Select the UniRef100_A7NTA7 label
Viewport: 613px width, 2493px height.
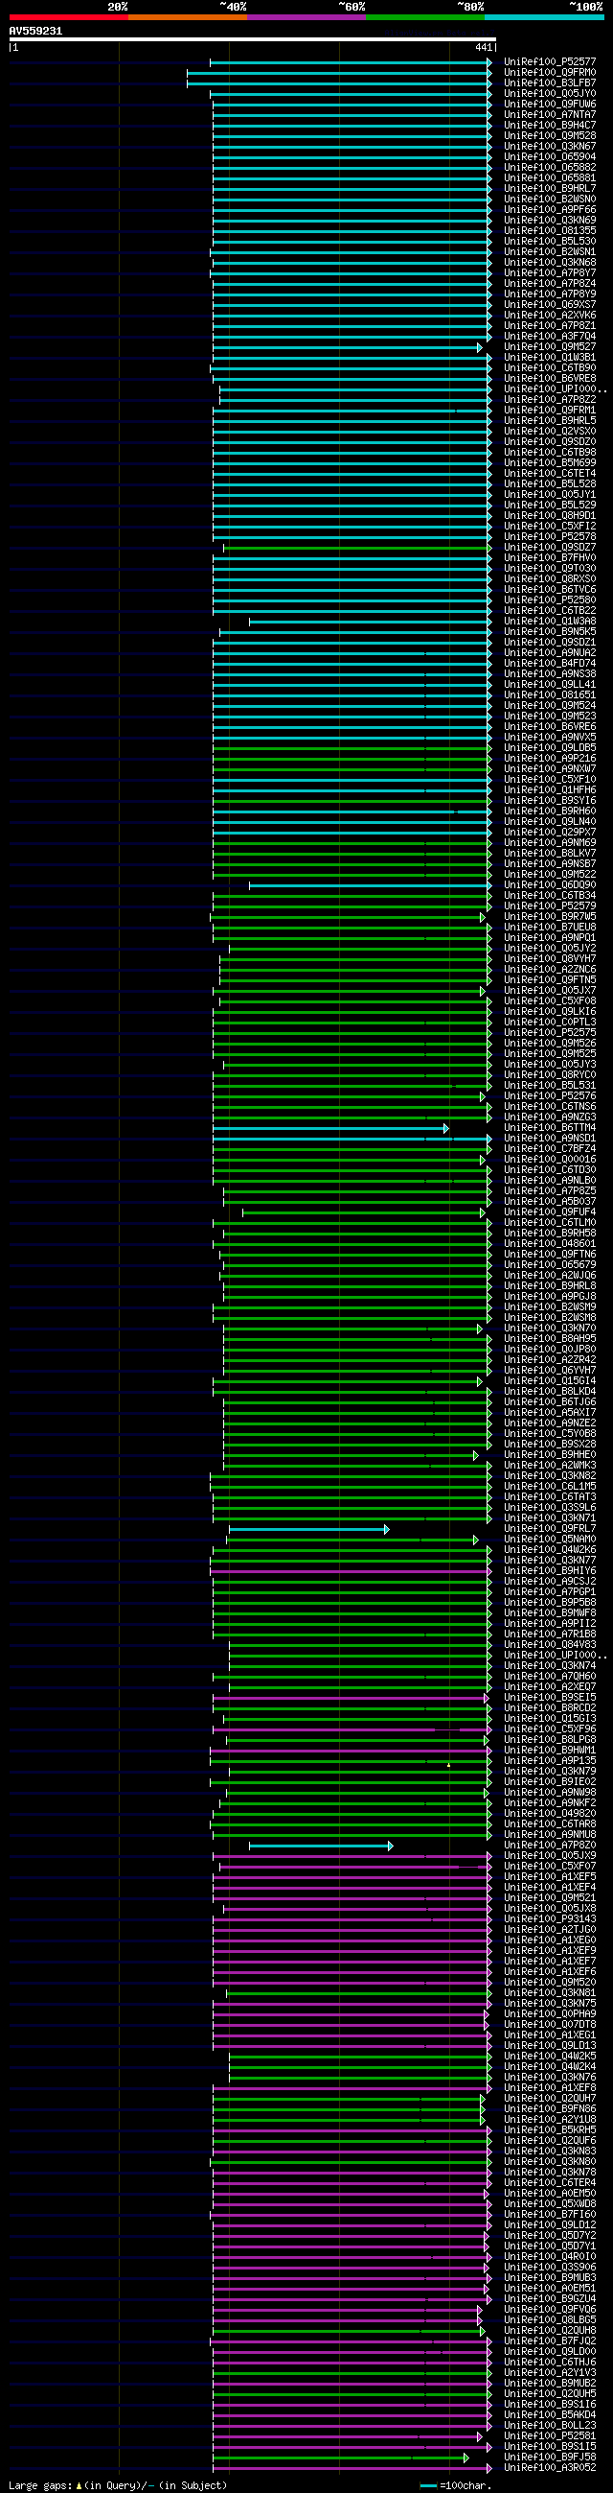pyautogui.click(x=549, y=115)
